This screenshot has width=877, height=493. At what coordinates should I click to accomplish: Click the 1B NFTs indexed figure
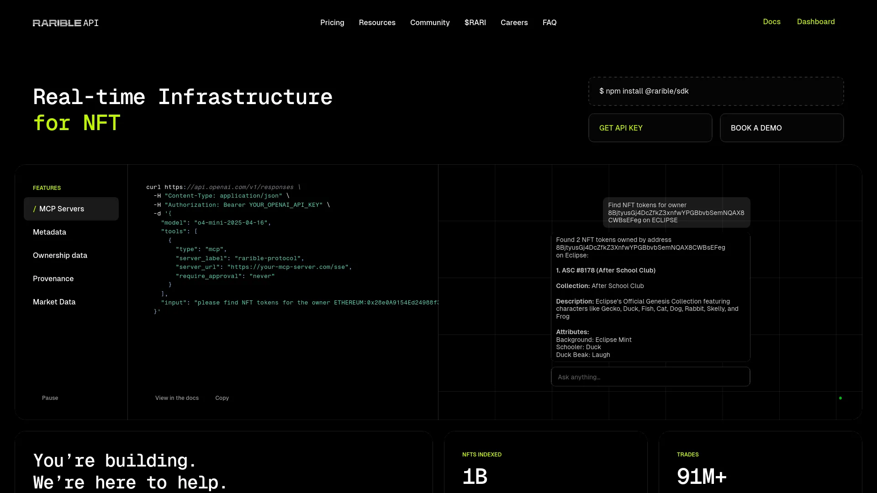pos(475,477)
